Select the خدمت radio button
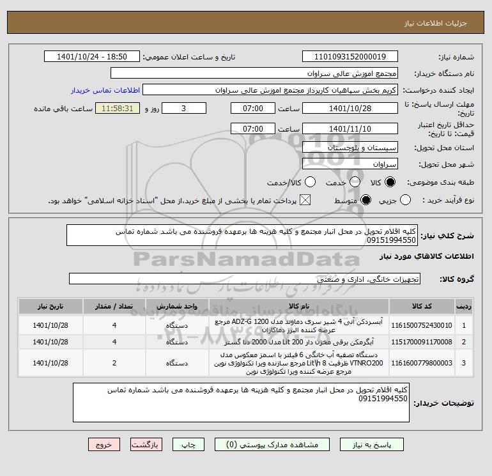The width and height of the screenshot is (492, 476). [355, 182]
